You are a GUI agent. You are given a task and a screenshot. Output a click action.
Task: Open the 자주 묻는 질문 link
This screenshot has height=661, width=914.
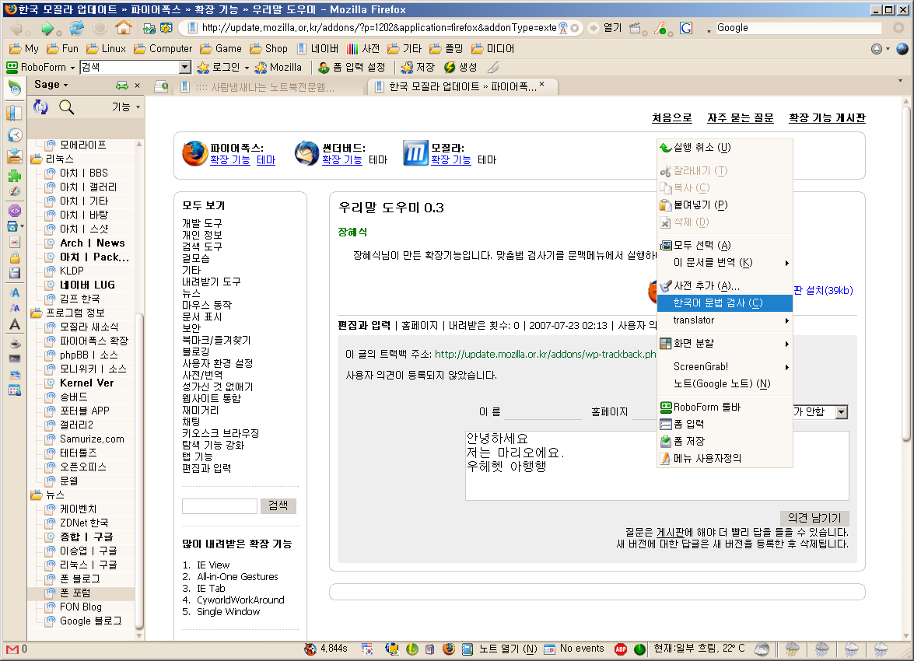click(x=741, y=117)
